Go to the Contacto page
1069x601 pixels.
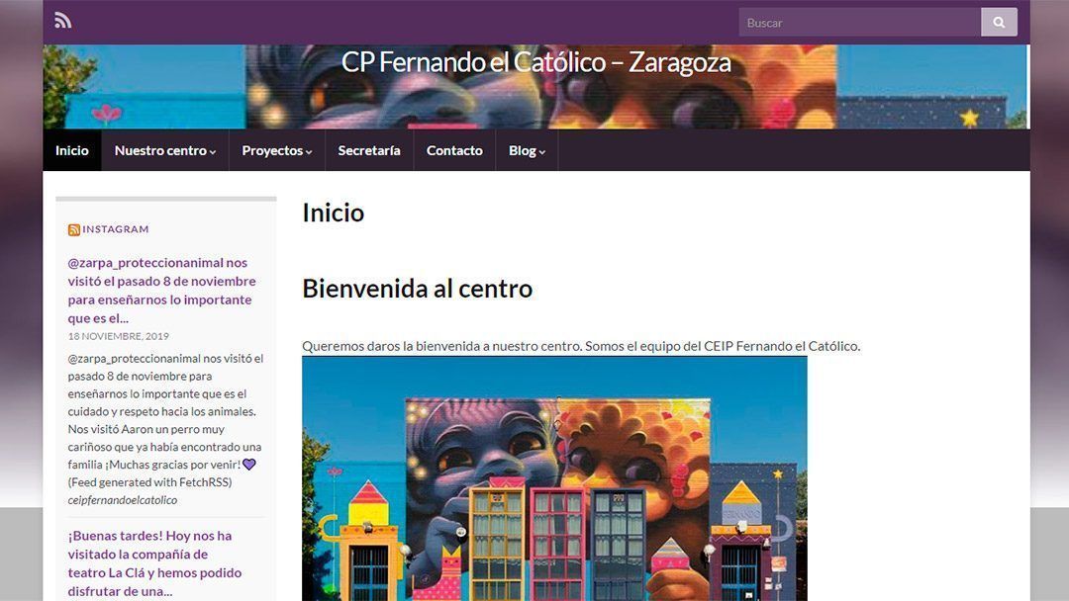454,150
